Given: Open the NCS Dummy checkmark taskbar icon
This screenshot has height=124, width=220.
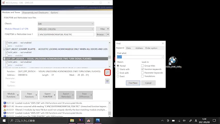Looking at the screenshot, I should (x=89, y=121).
